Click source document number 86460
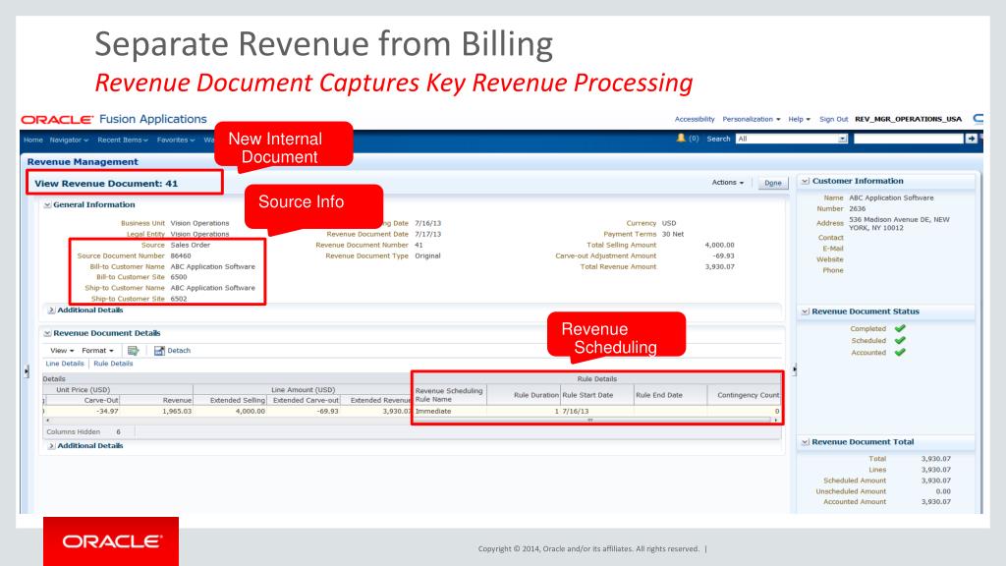Image resolution: width=1006 pixels, height=566 pixels. (181, 256)
